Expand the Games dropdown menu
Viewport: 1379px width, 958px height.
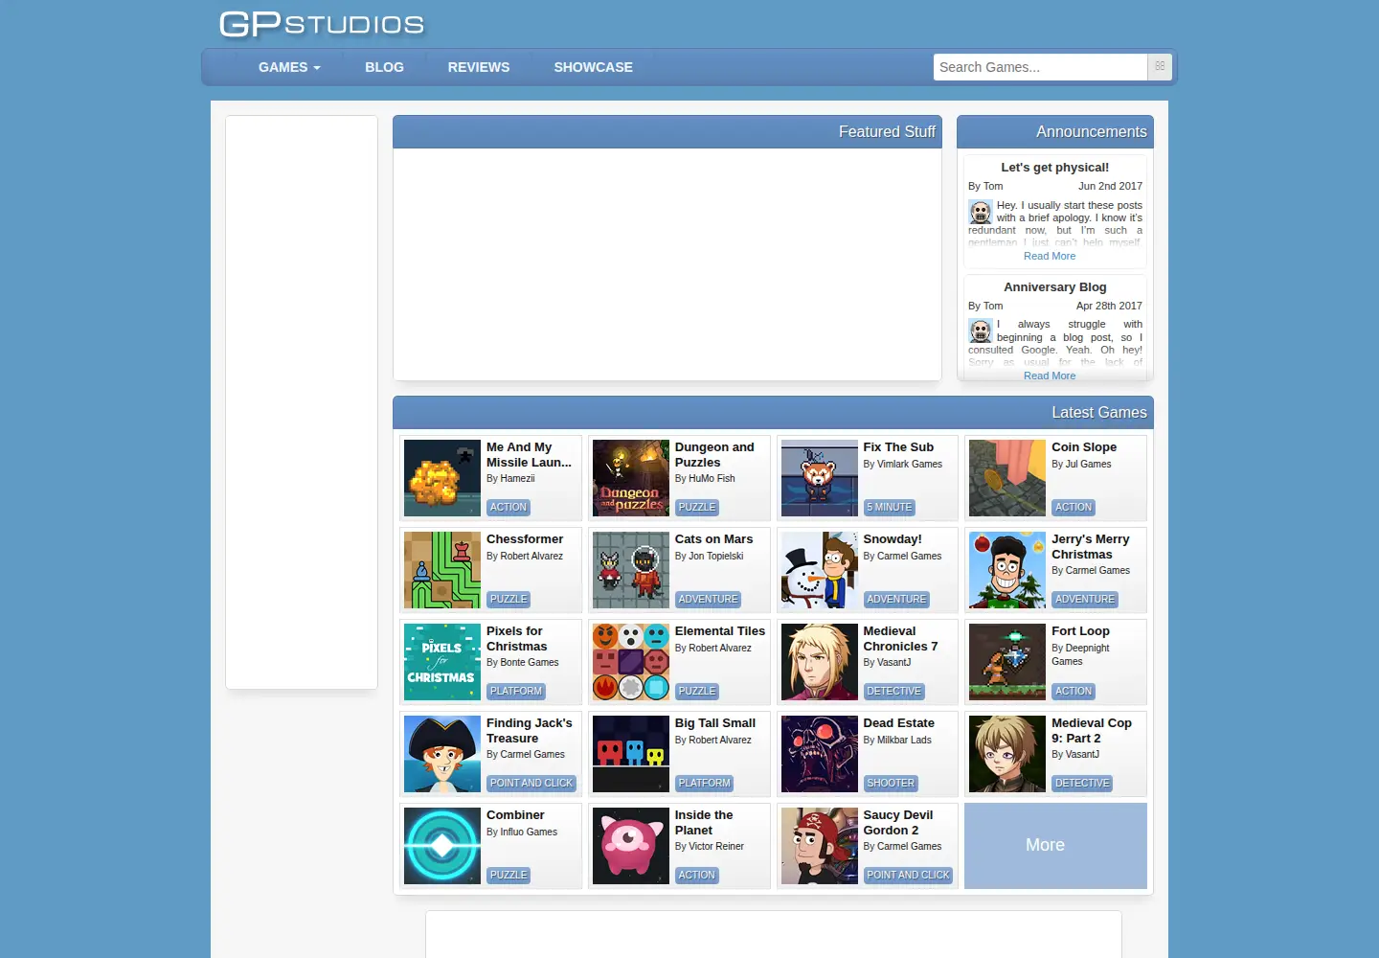(289, 67)
